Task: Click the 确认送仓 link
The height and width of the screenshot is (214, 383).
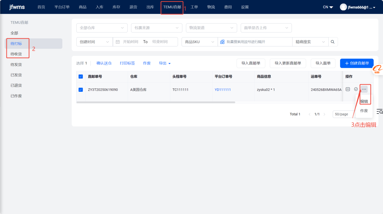Action: (x=104, y=63)
